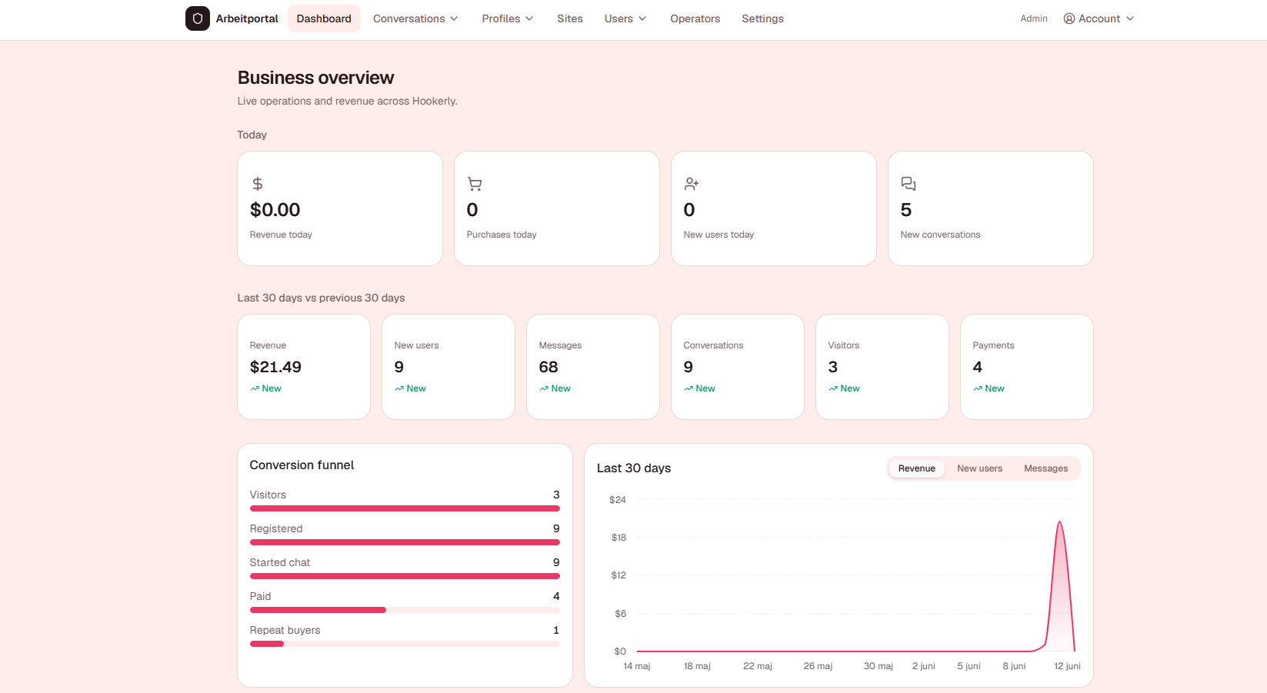Click the Business overview heading
Viewport: 1267px width, 693px height.
[315, 78]
